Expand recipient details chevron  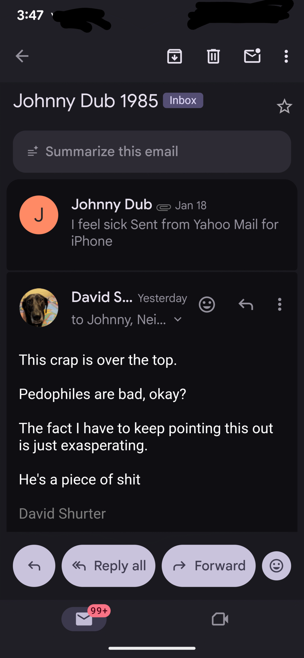coord(178,319)
